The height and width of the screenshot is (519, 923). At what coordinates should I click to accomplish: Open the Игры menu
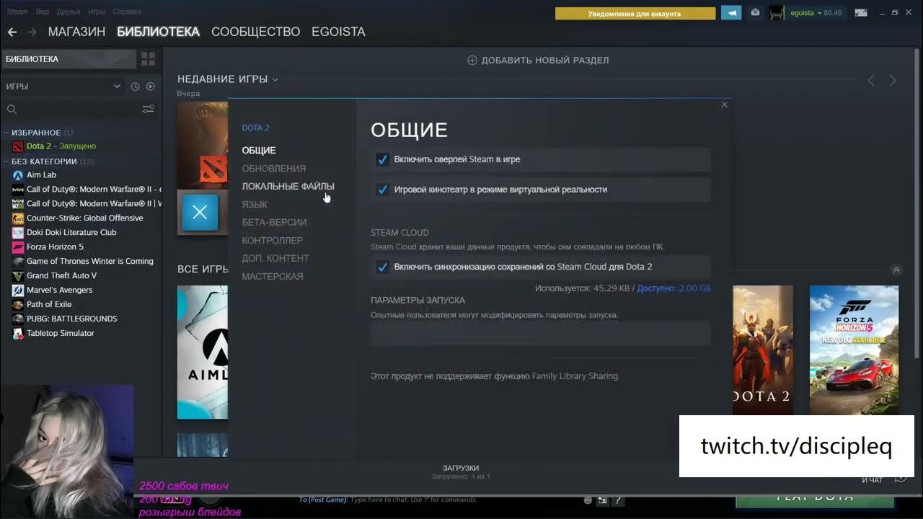97,12
